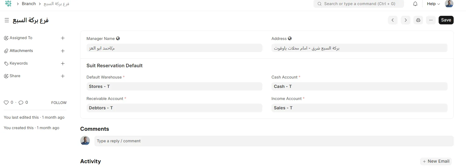Screen dimensions: 466x168
Task: Open the user avatar menu
Action: point(449,4)
